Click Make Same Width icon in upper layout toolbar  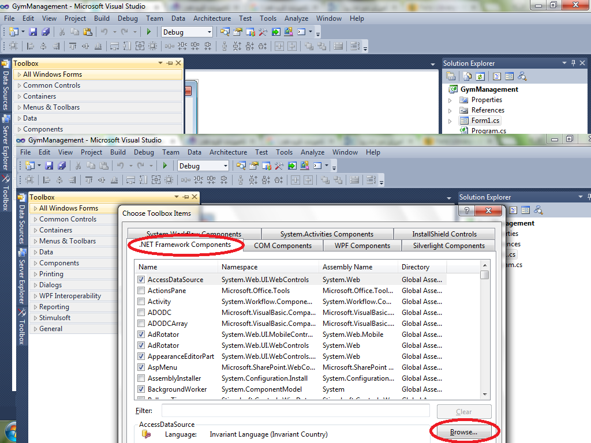(x=115, y=46)
